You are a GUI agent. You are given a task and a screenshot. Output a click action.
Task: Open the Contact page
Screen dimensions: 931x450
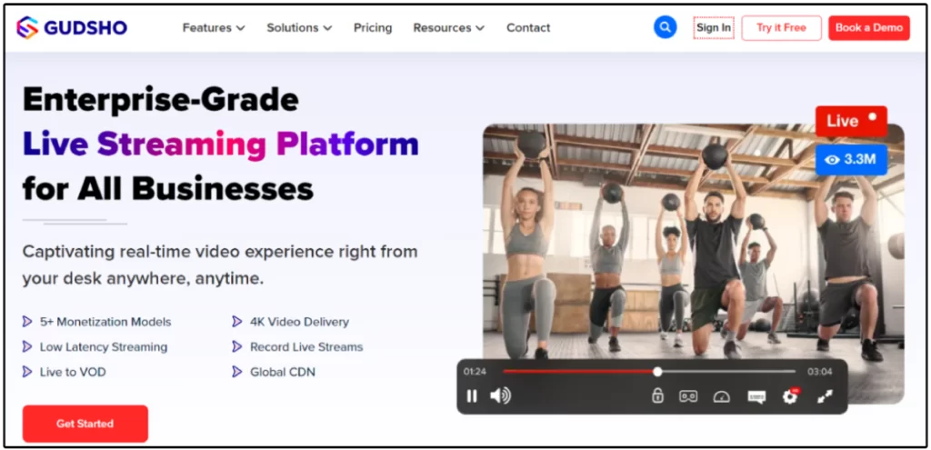528,28
